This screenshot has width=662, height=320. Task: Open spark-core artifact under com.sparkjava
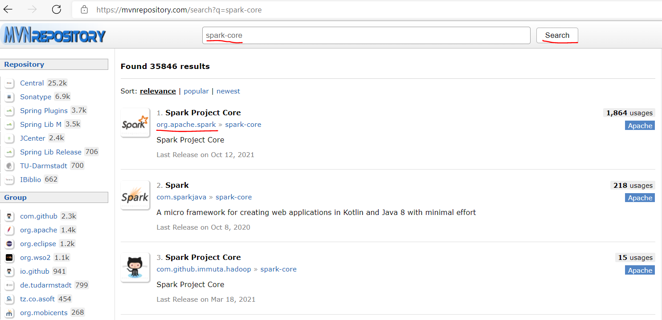pyautogui.click(x=234, y=197)
